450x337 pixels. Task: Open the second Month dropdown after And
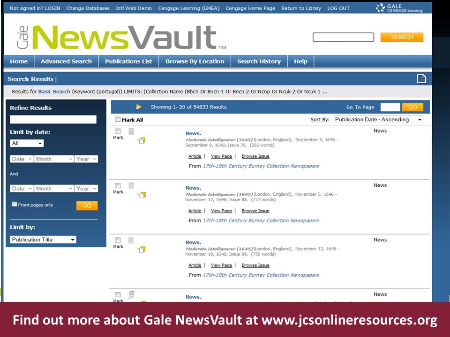[x=53, y=189]
